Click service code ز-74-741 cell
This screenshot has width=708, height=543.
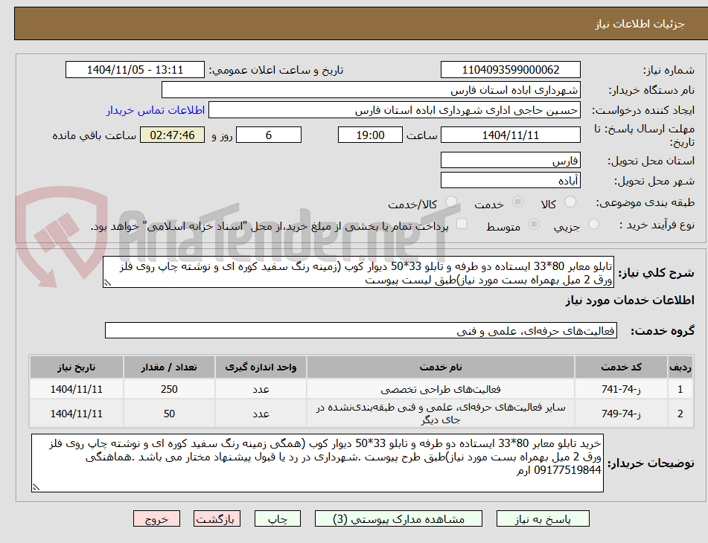pos(621,389)
